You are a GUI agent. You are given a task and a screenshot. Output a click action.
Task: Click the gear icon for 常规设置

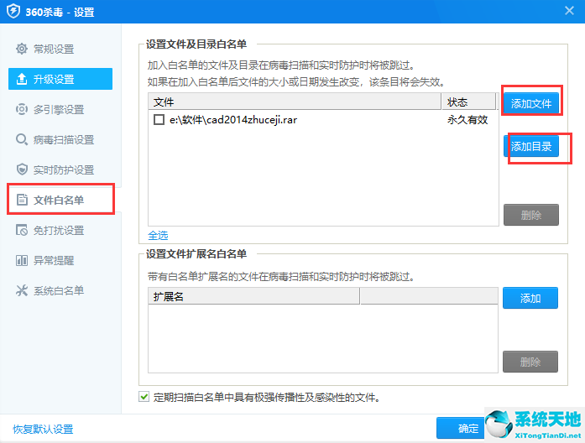22,49
